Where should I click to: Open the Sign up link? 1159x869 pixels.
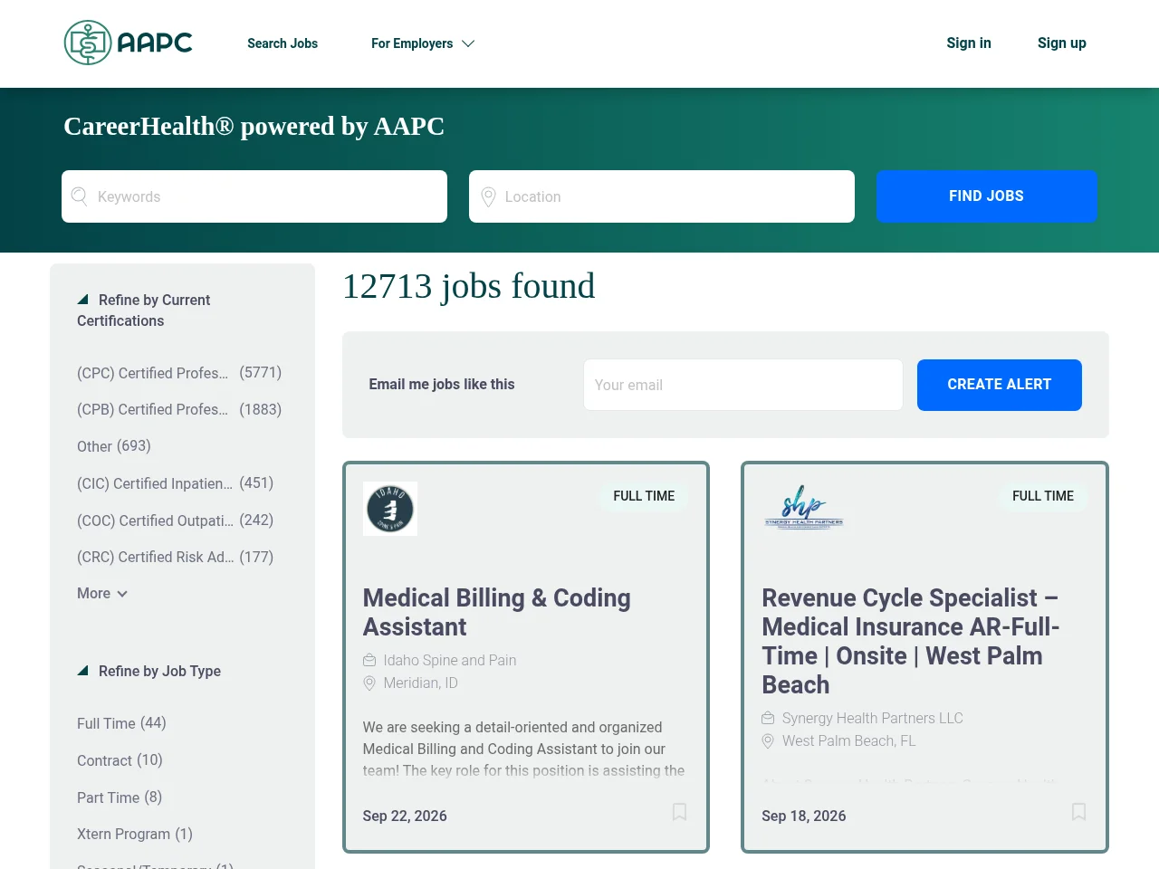coord(1062,43)
